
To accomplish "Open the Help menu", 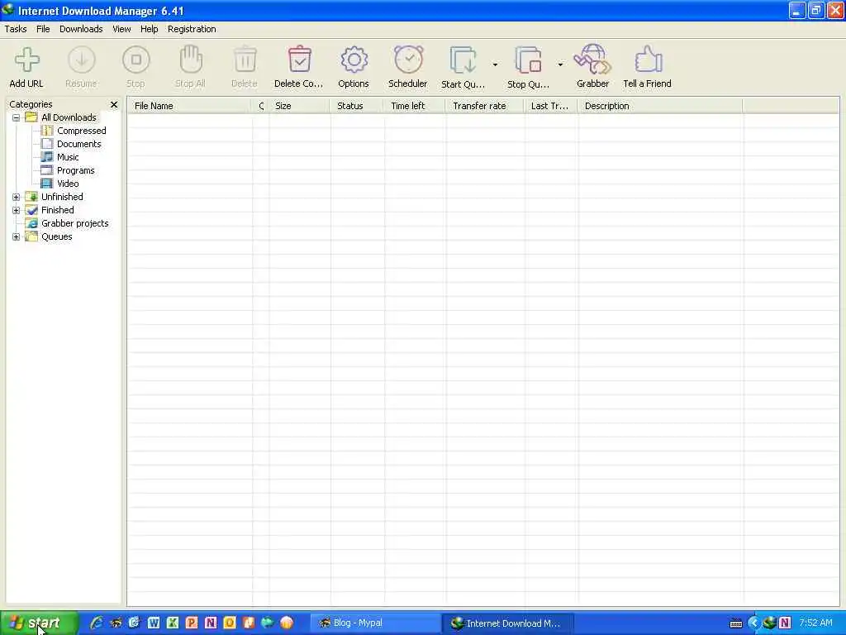I will (x=149, y=29).
